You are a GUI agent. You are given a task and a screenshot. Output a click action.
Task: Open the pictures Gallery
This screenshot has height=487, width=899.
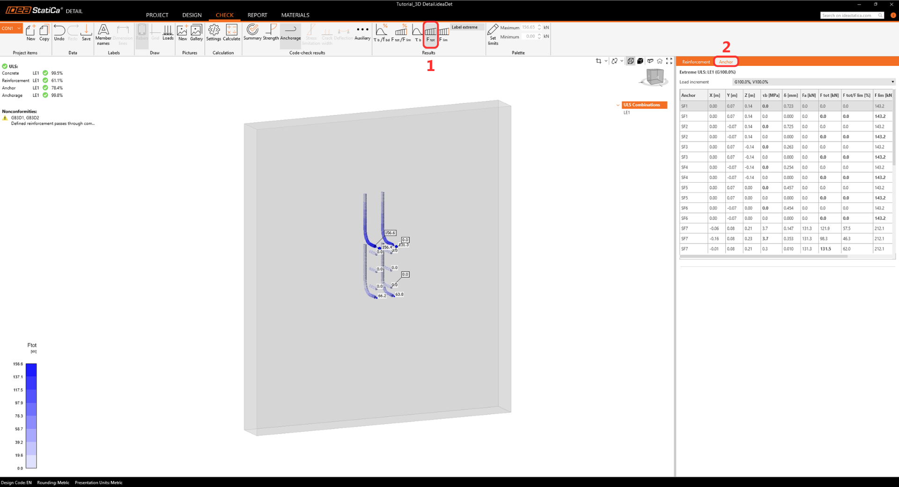coord(197,33)
